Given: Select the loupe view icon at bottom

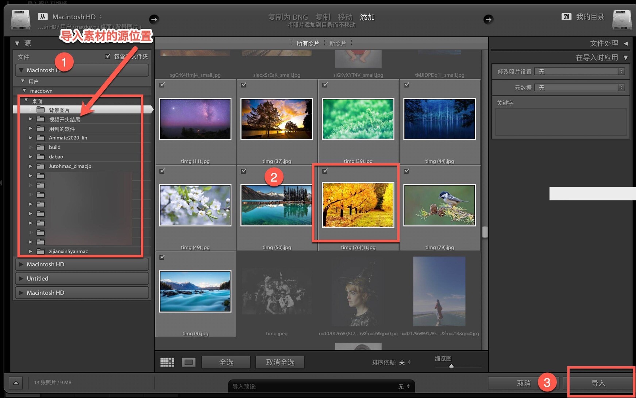Looking at the screenshot, I should click(188, 362).
